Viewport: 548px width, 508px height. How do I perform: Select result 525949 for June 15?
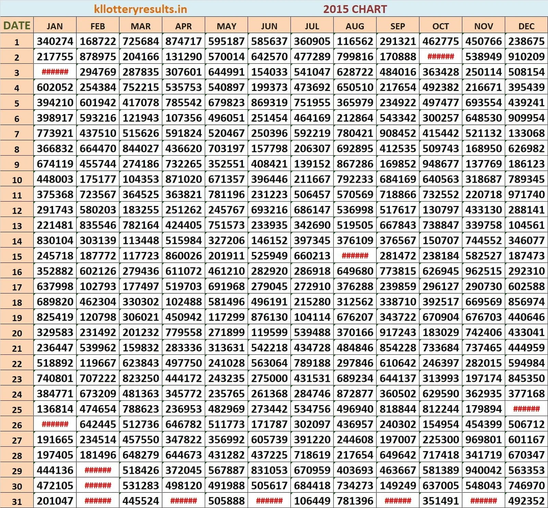[269, 256]
